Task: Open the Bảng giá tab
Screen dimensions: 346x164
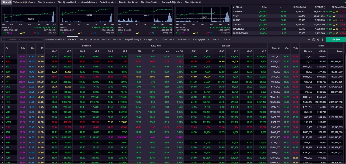Action: 6,2
